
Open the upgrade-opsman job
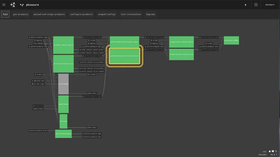[63, 104]
